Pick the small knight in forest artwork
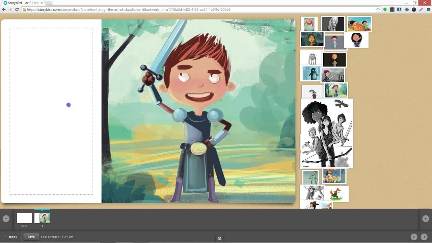Image resolution: width=432 pixels, height=243 pixels. click(336, 90)
